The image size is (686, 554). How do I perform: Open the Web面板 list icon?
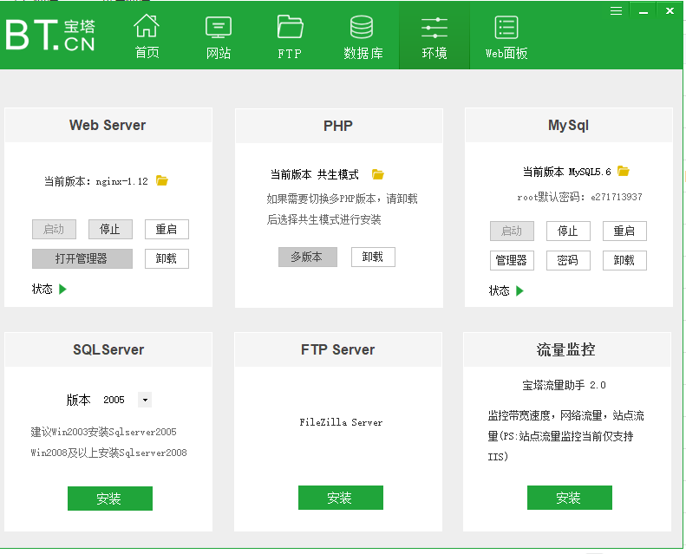[506, 27]
